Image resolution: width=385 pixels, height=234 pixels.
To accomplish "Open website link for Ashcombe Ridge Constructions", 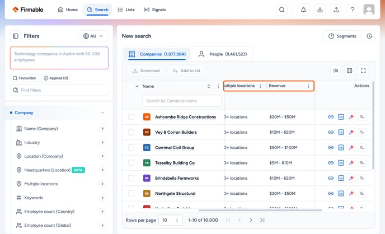I will coord(331,117).
